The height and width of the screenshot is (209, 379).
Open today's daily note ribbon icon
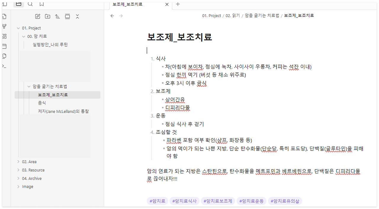(4, 46)
